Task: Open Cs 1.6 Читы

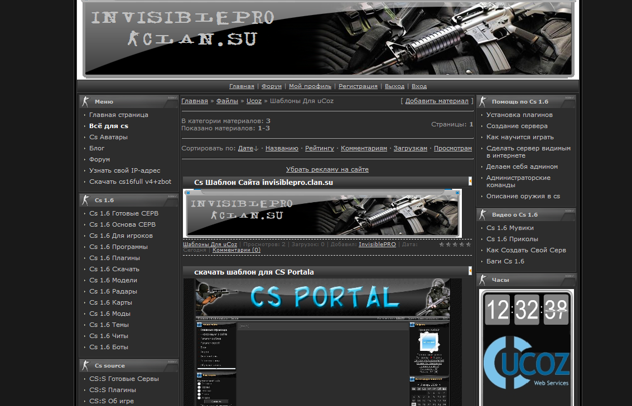Action: pyautogui.click(x=108, y=336)
